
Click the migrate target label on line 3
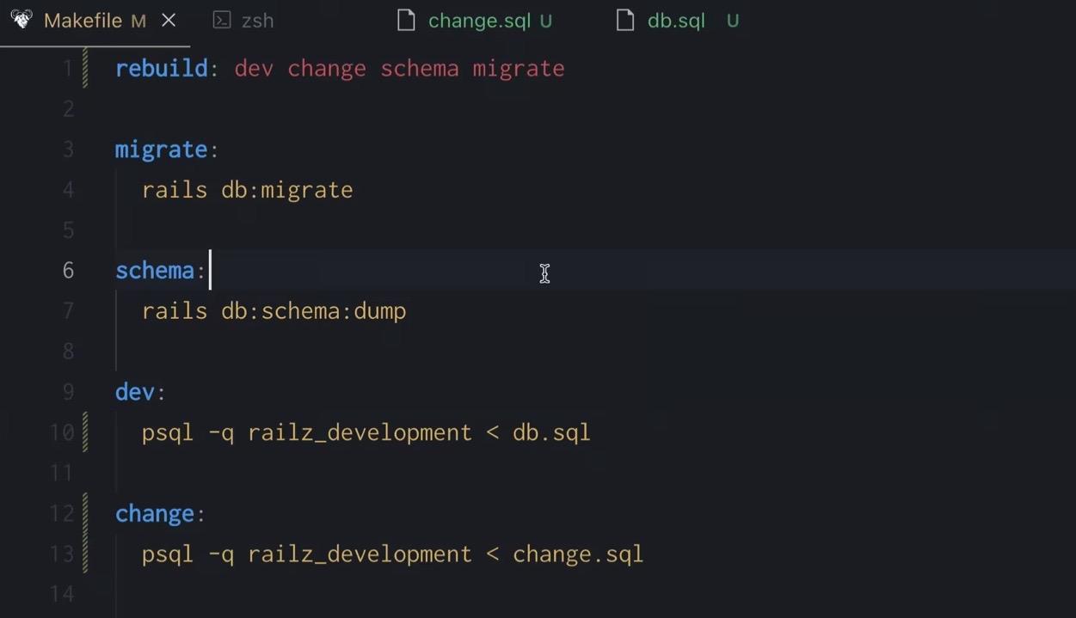(161, 150)
